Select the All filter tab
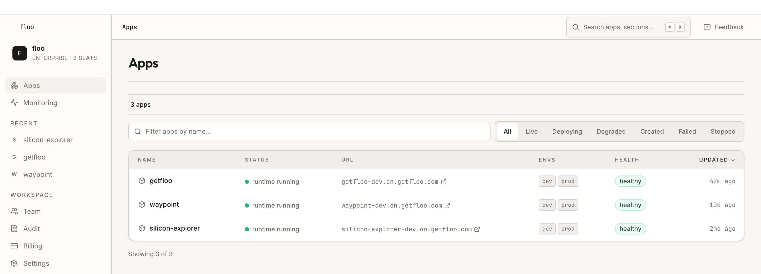Image resolution: width=761 pixels, height=274 pixels. pyautogui.click(x=507, y=132)
